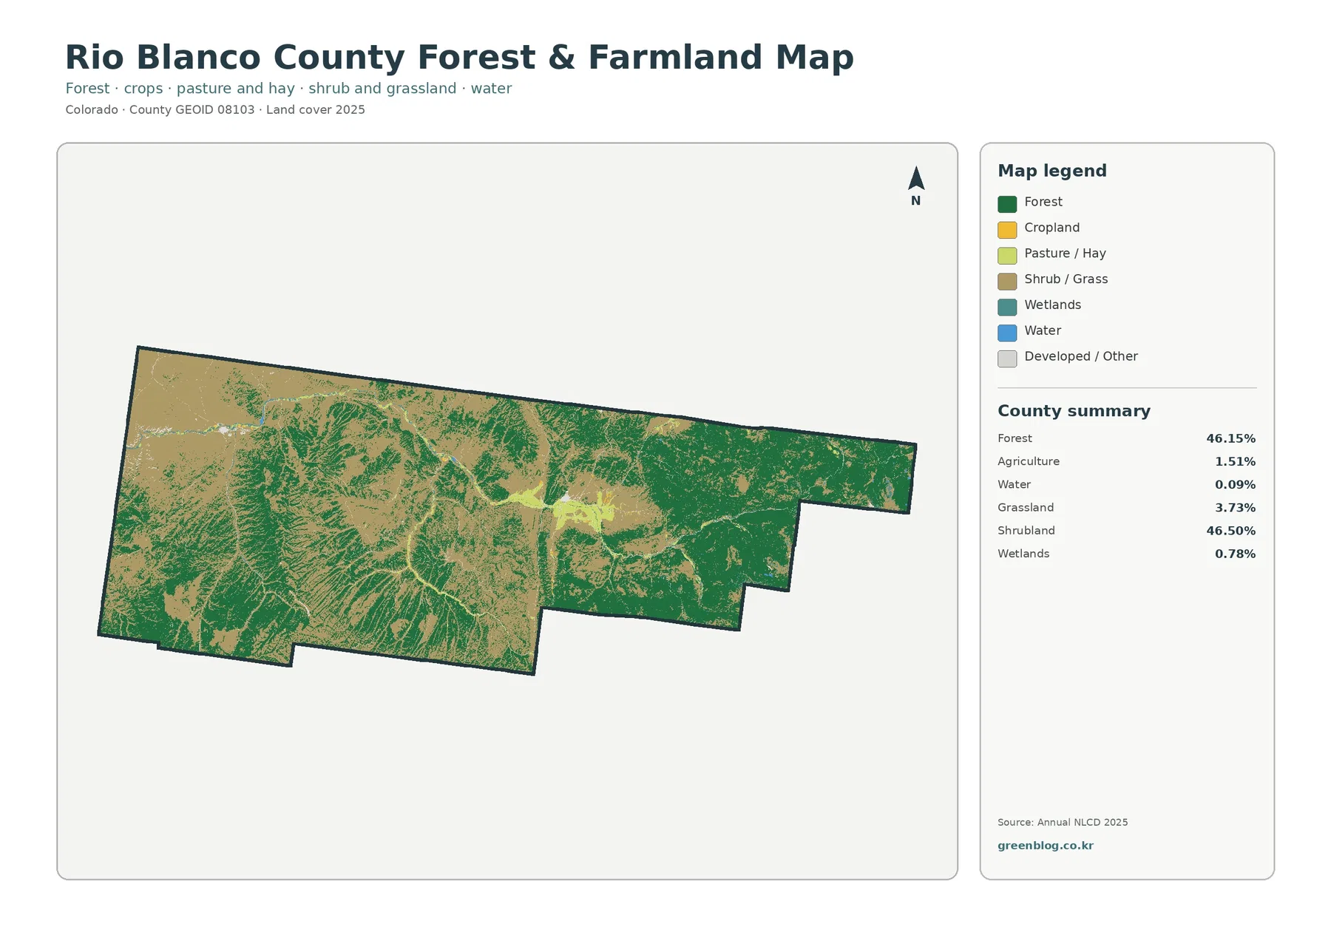Click the Wetlands teal legend swatch
The width and height of the screenshot is (1331, 941).
[x=1007, y=307]
